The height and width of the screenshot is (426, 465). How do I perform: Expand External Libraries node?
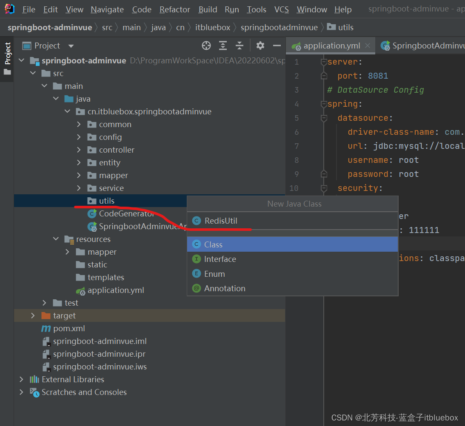tap(21, 380)
